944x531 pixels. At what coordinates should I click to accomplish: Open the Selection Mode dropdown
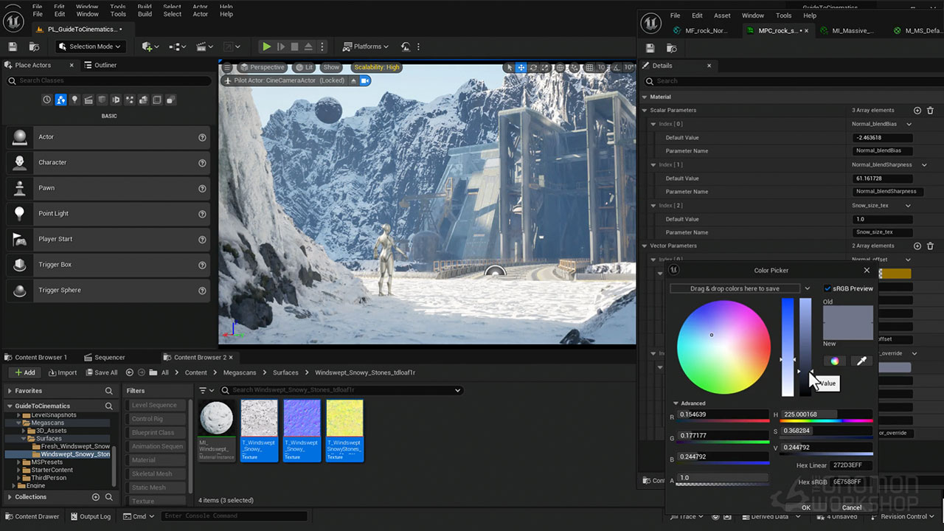tap(90, 46)
